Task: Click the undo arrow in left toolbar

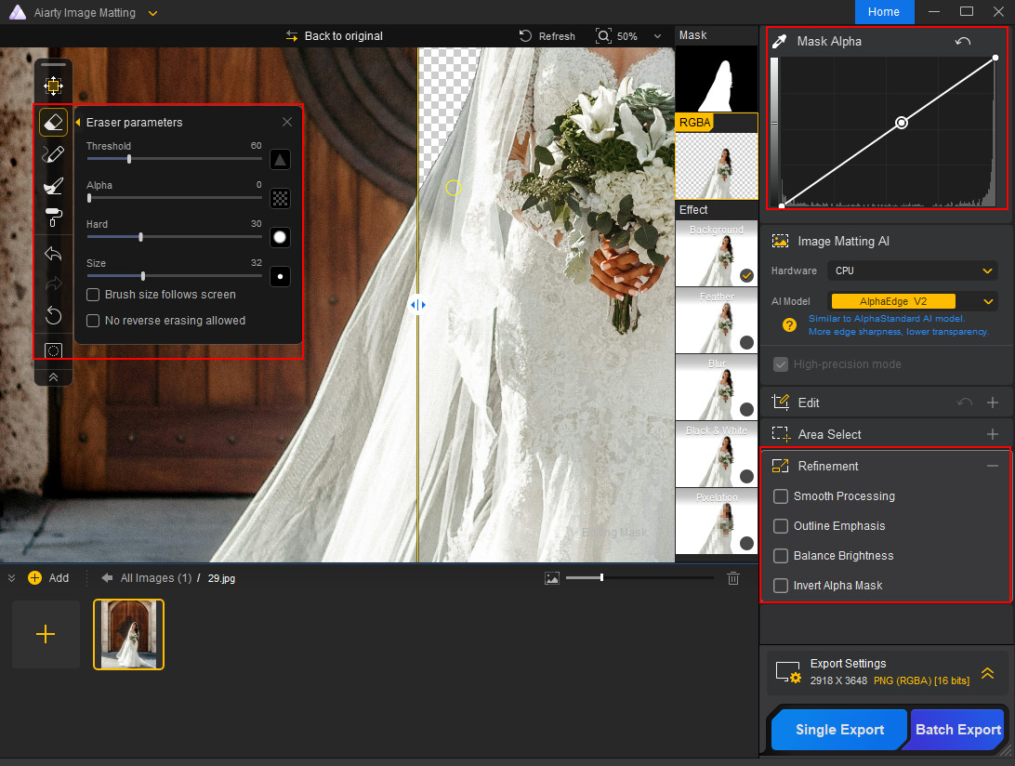Action: [54, 254]
